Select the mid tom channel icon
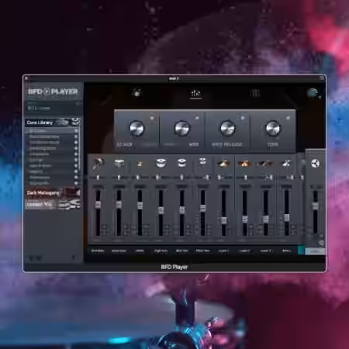Screen dimensions: 349x349 (x=181, y=163)
